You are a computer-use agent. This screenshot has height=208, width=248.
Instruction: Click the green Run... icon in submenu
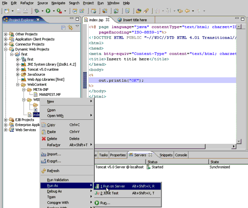click(x=97, y=203)
